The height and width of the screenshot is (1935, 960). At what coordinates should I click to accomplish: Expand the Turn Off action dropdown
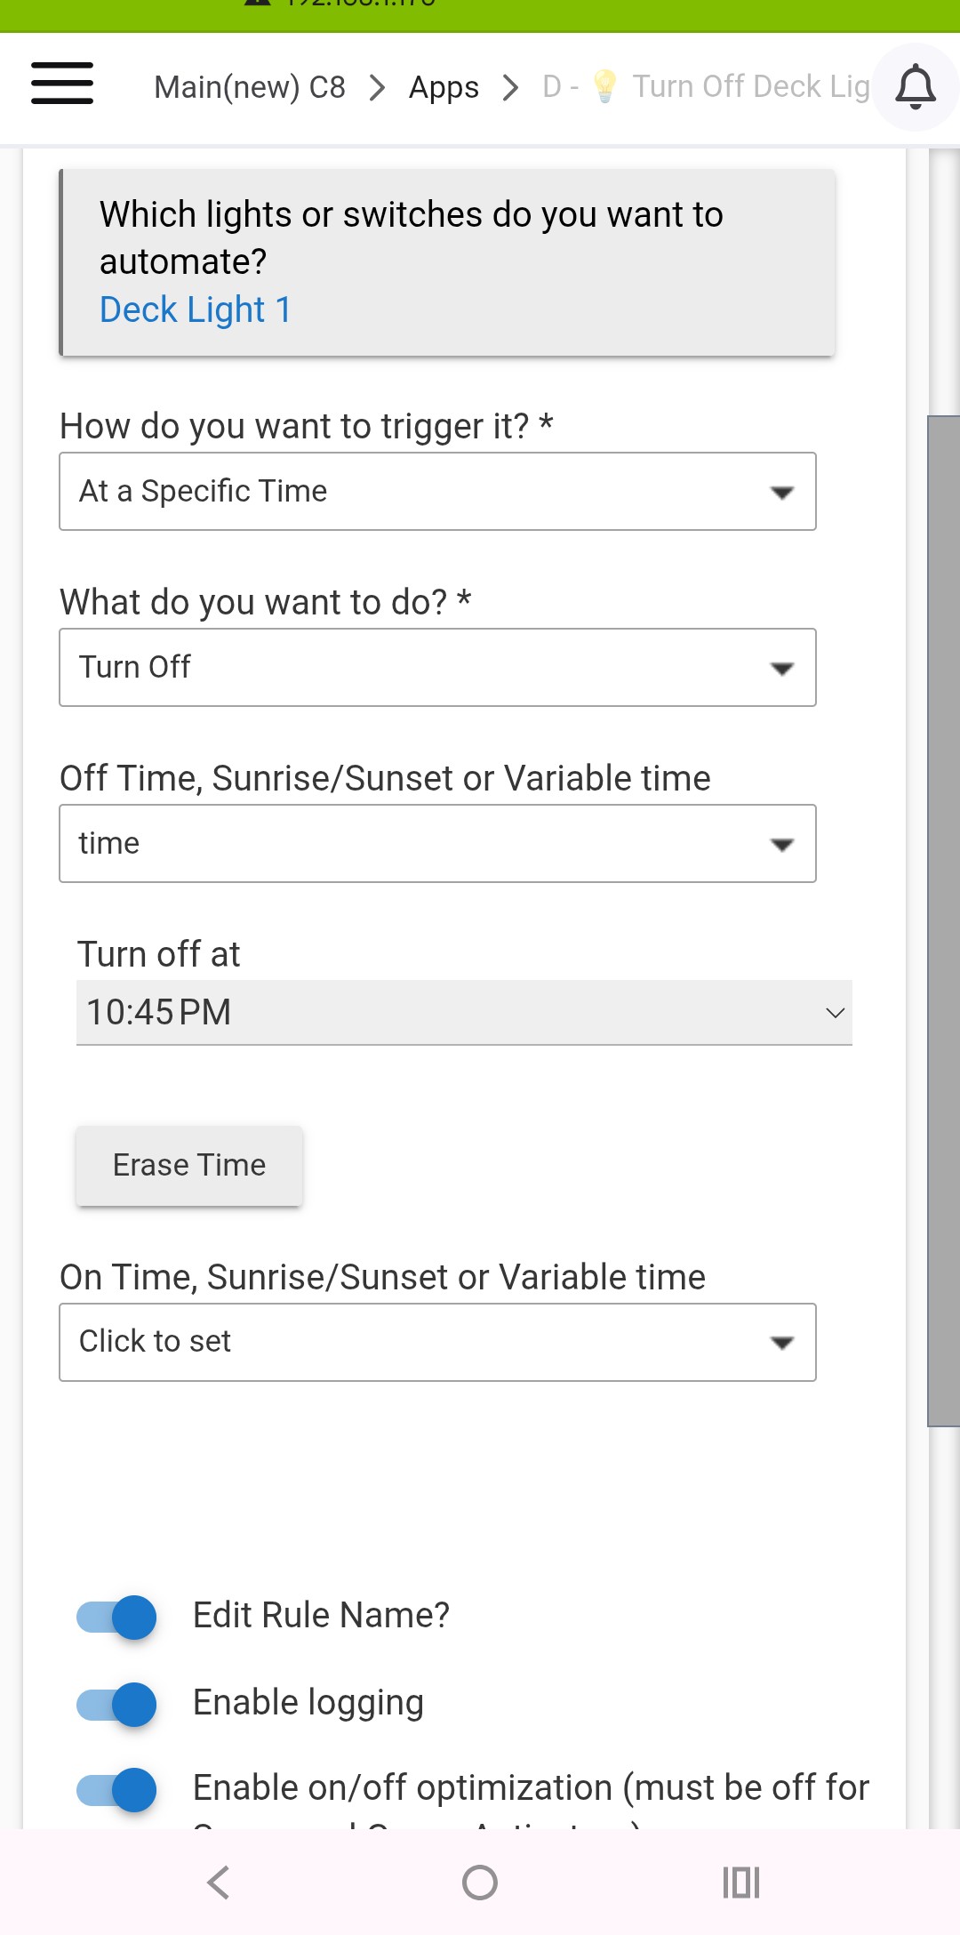[437, 668]
